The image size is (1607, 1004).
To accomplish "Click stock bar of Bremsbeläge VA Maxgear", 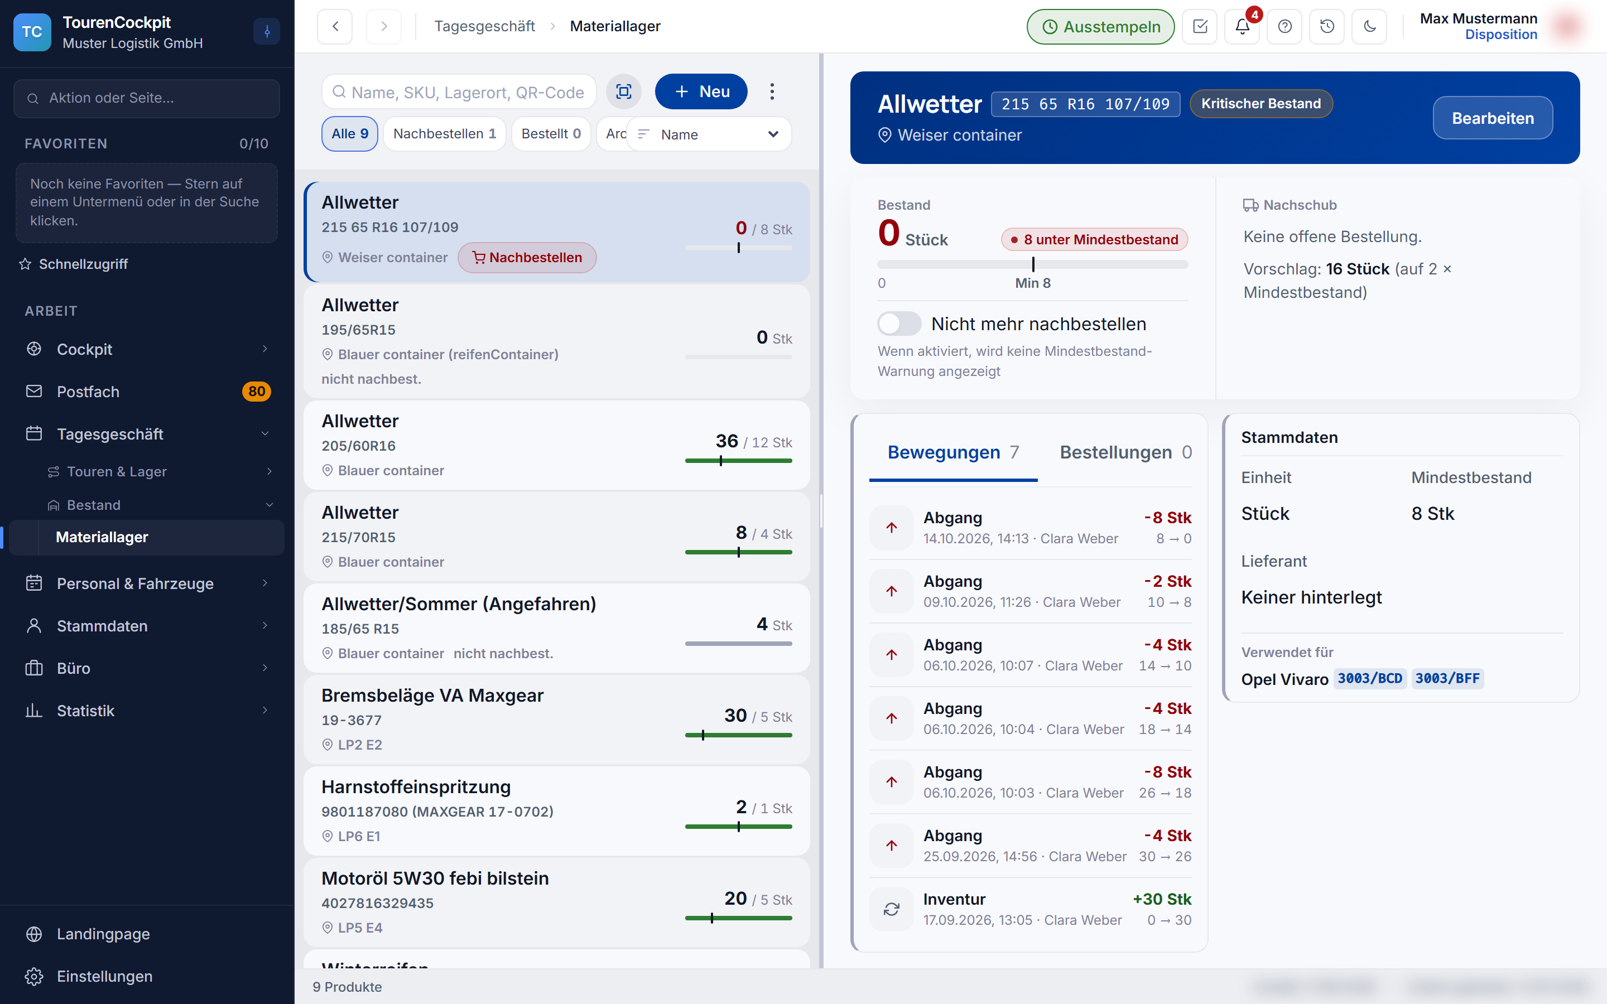I will tap(738, 735).
